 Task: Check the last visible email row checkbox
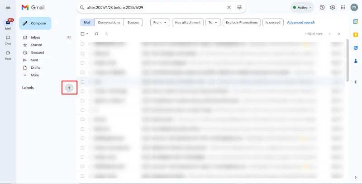pos(82,176)
